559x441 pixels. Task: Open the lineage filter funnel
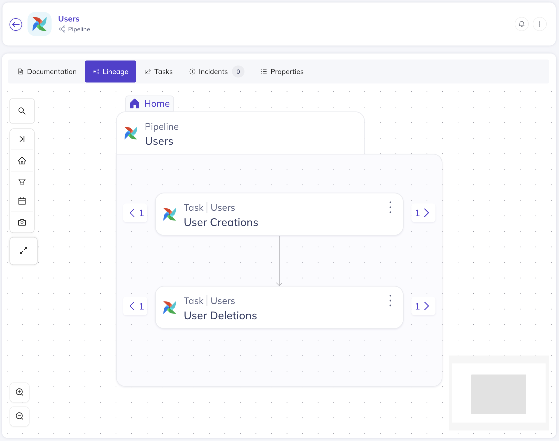pos(22,182)
